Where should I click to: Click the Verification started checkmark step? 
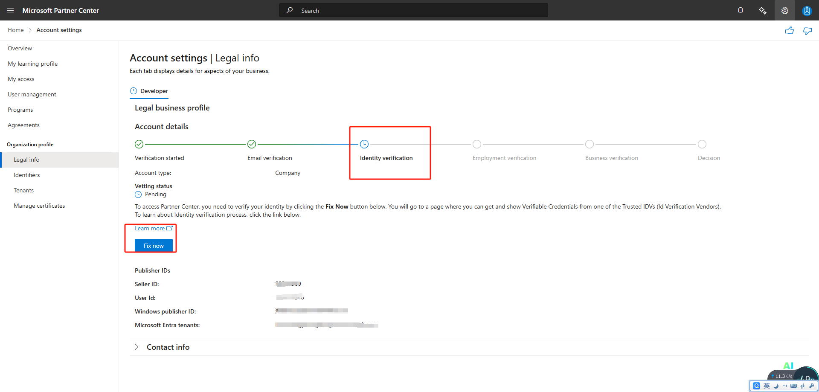click(x=139, y=144)
